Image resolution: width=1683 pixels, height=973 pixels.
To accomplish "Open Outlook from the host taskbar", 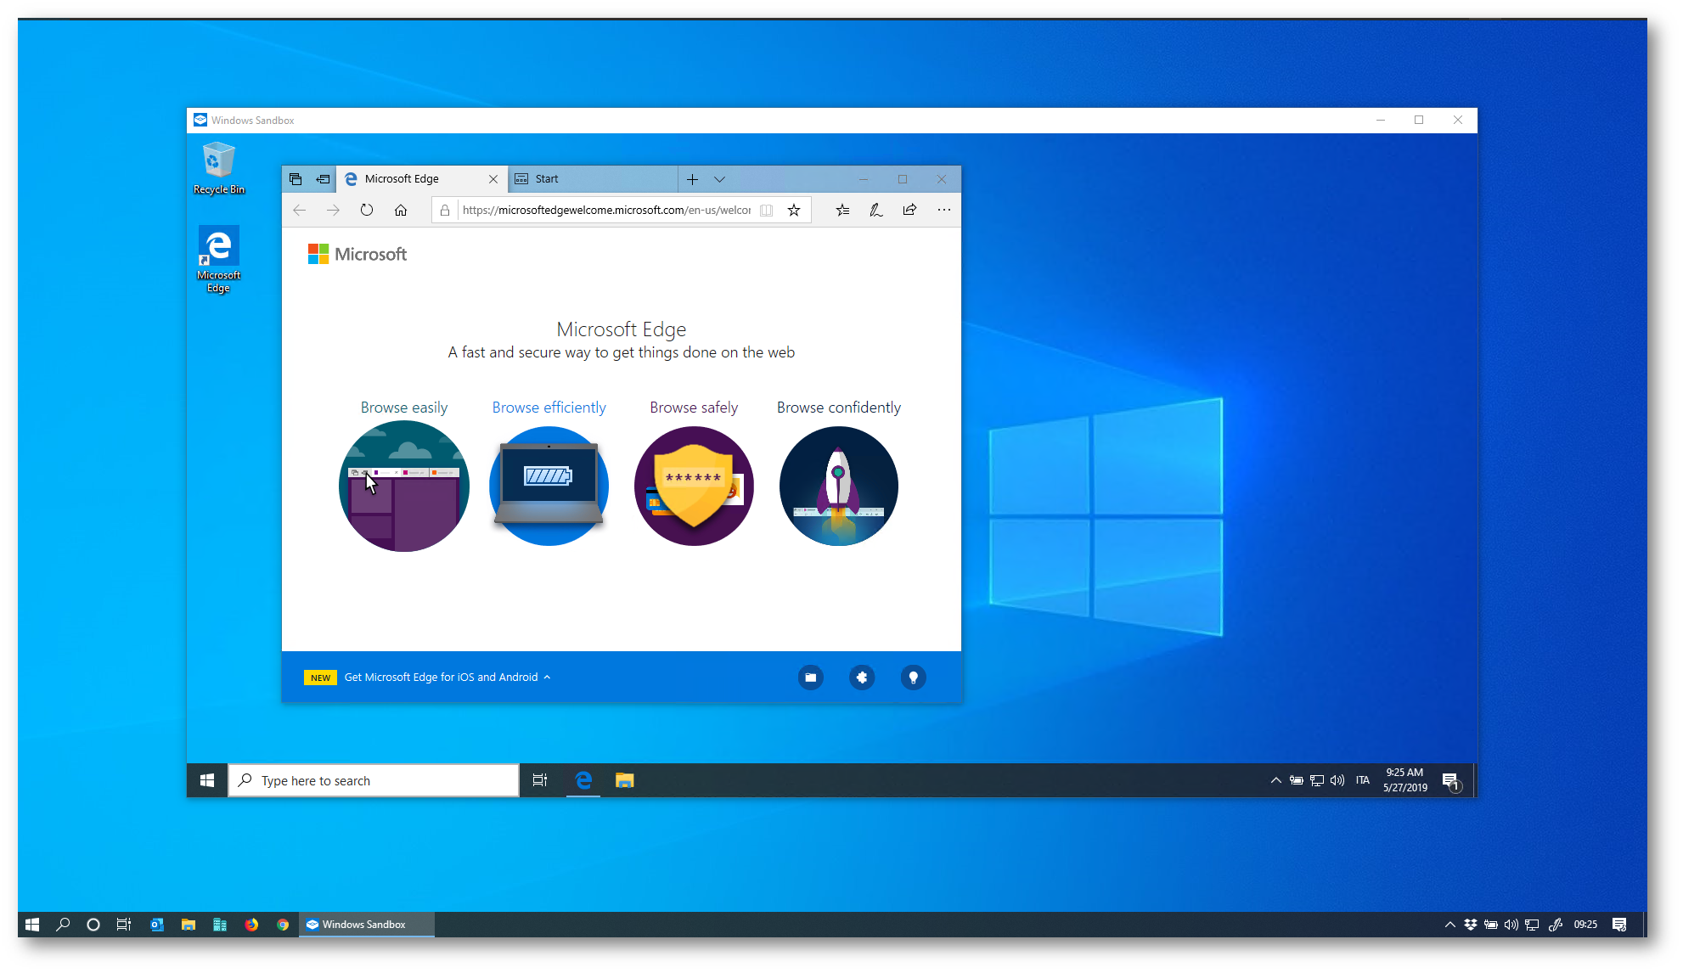I will 157,925.
